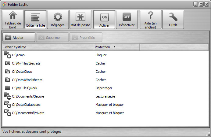Select the C:\Documents\Secure path text
211x137 pixels.
click(28, 96)
